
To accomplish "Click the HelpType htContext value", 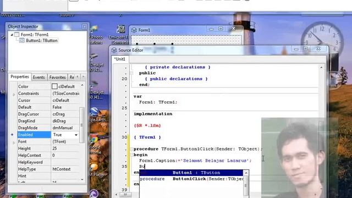I will click(x=61, y=169).
